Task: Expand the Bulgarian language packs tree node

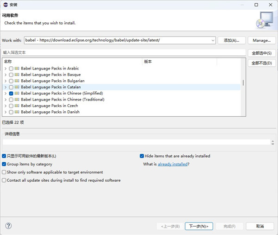Action: click(x=6, y=81)
